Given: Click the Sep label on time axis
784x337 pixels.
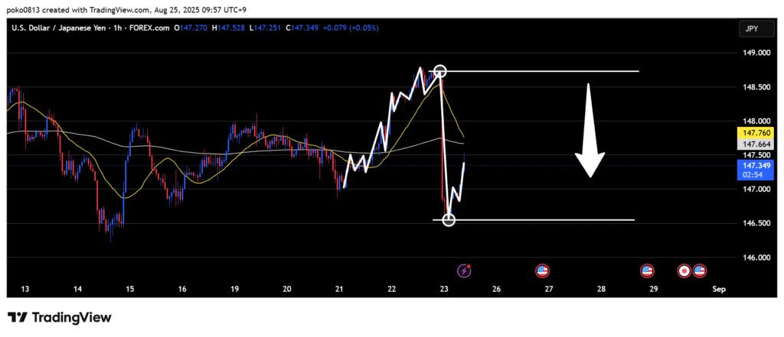Looking at the screenshot, I should click(718, 290).
